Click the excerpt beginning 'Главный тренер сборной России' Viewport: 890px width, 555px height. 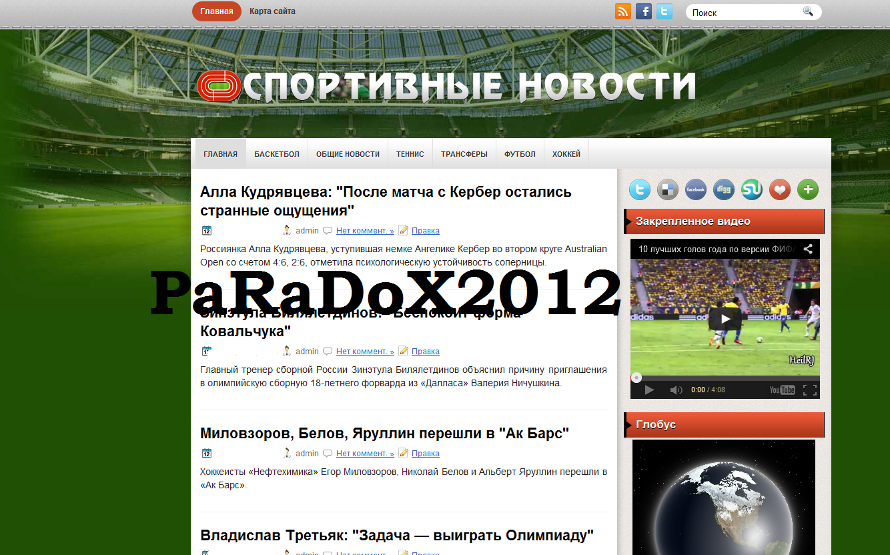(404, 376)
